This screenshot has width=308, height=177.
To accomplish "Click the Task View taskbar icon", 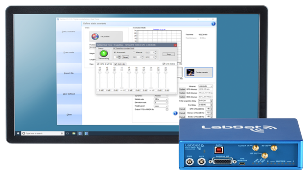I will tap(68, 133).
